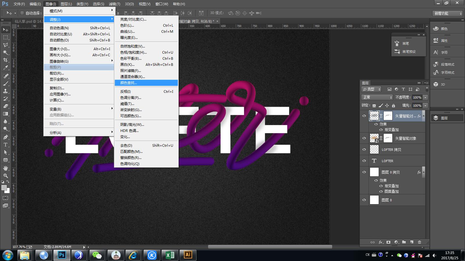The width and height of the screenshot is (465, 261).
Task: Select the Move tool
Action: coord(6,30)
